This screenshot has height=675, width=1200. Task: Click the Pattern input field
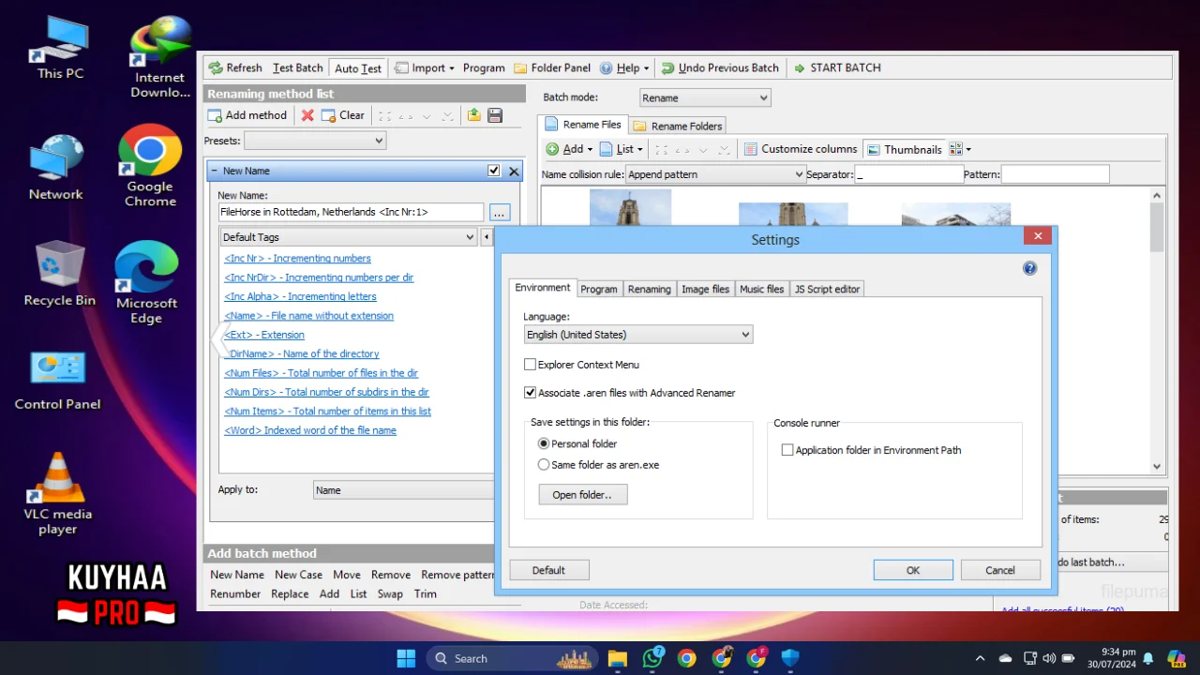coord(1055,174)
